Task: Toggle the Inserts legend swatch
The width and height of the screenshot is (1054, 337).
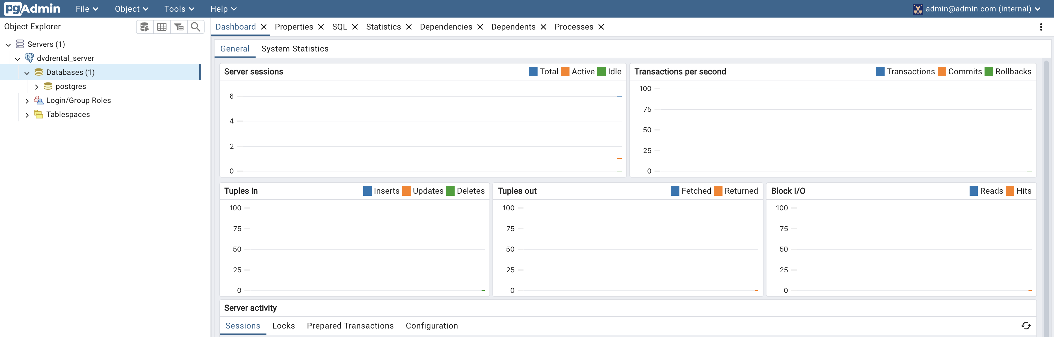Action: click(x=367, y=191)
